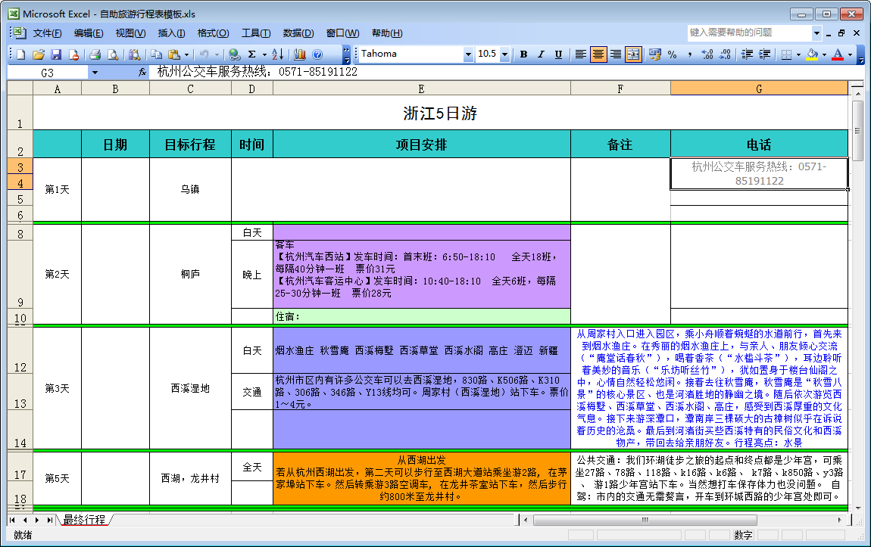The width and height of the screenshot is (871, 547).
Task: Toggle Italic formatting
Action: click(x=541, y=54)
